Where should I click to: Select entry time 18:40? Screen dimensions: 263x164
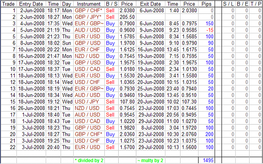(53, 115)
